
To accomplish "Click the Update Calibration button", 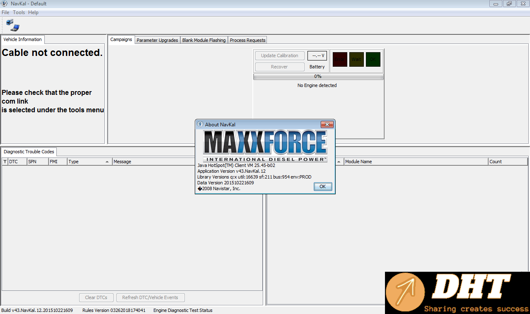I will pyautogui.click(x=280, y=56).
